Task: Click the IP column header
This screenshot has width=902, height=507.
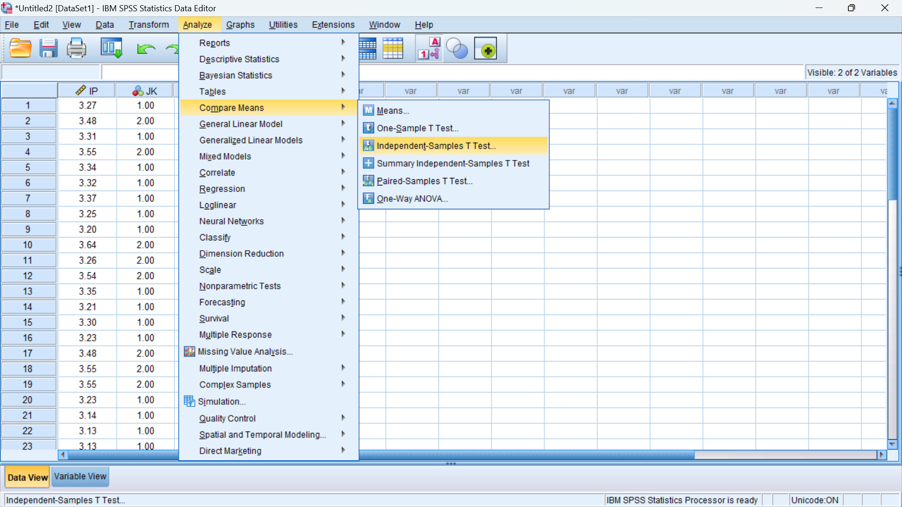Action: (x=87, y=91)
